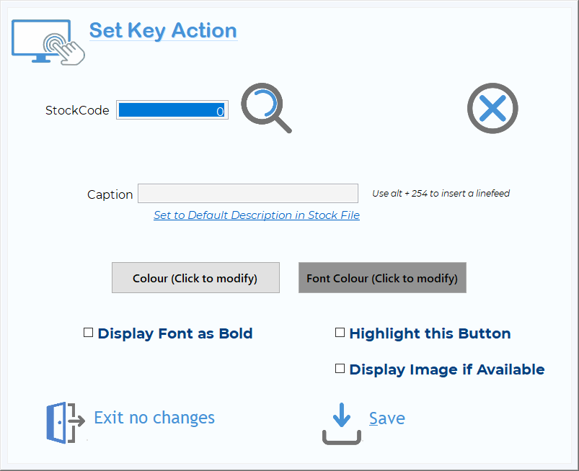This screenshot has width=579, height=471.
Task: Choose Exit no changes text
Action: coord(154,418)
